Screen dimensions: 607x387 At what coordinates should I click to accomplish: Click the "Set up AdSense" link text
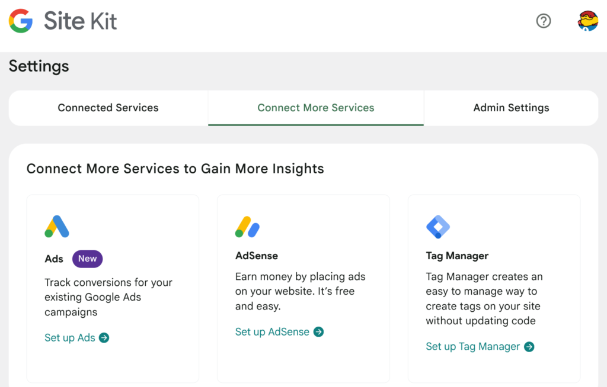[272, 332]
